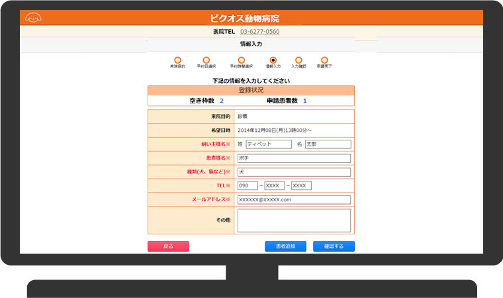Select the 入力確認 step circle
The height and width of the screenshot is (298, 503).
coord(298,60)
